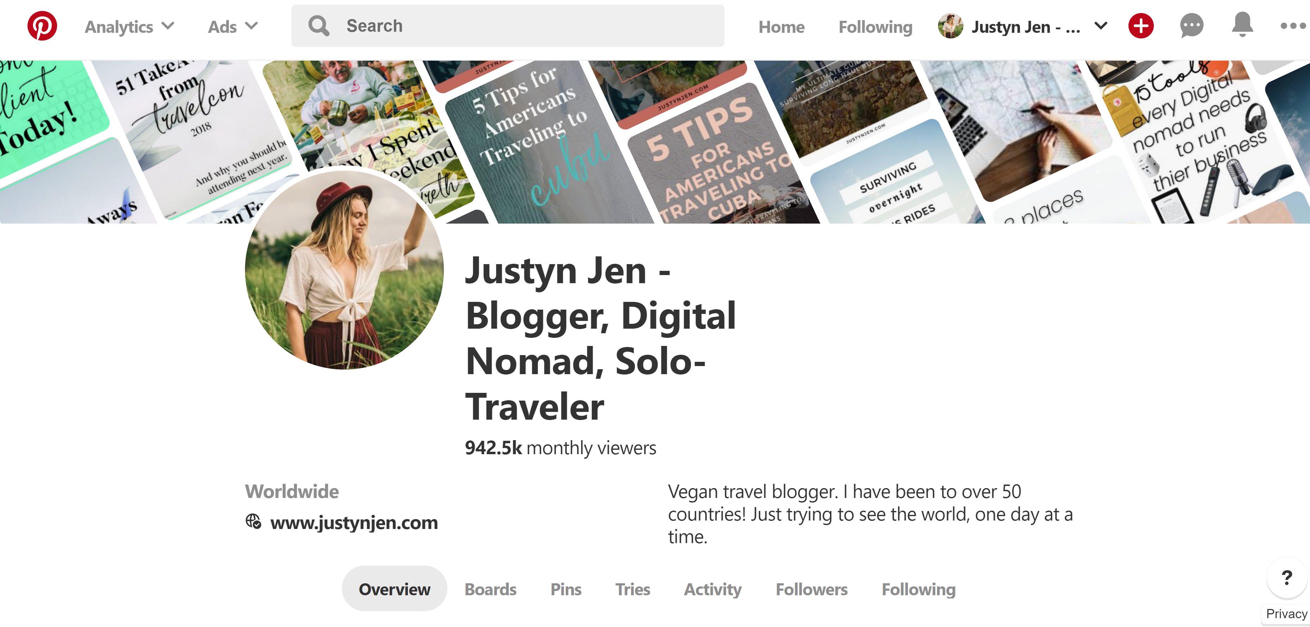Open the messages speech bubble icon

click(1192, 26)
